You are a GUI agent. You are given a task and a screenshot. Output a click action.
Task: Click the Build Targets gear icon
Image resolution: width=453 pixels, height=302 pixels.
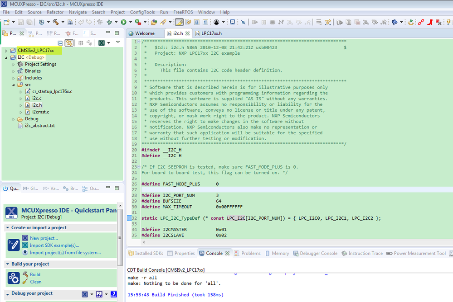click(42, 22)
